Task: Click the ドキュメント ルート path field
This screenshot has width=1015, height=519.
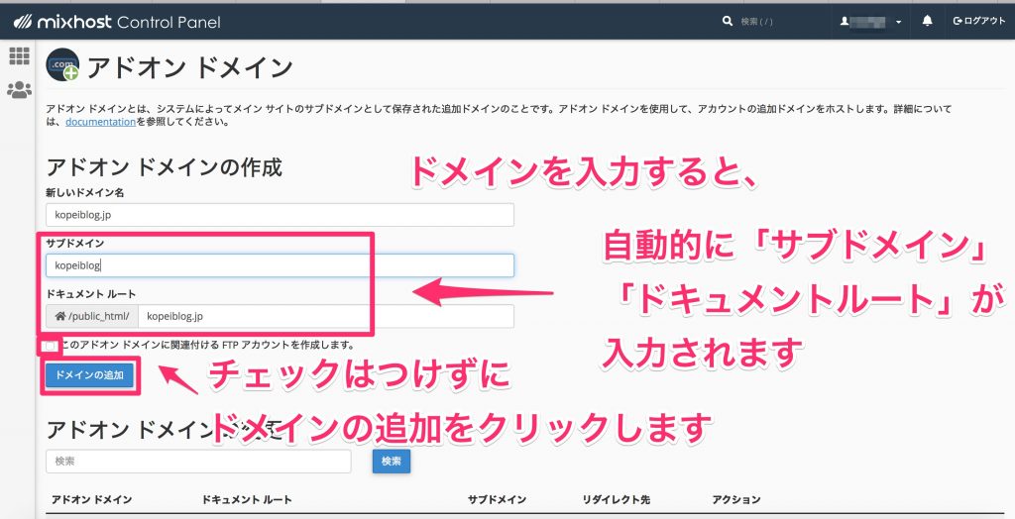Action: pos(325,317)
